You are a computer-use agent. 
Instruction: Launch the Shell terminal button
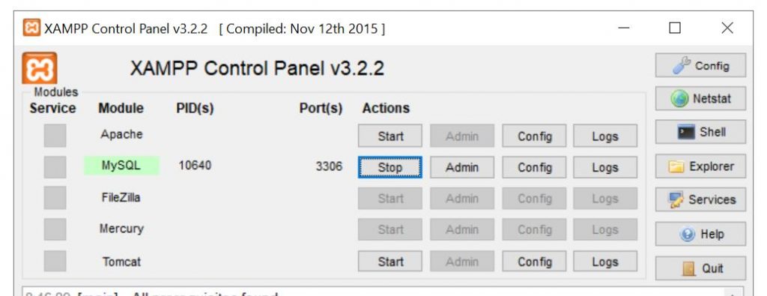(x=700, y=132)
